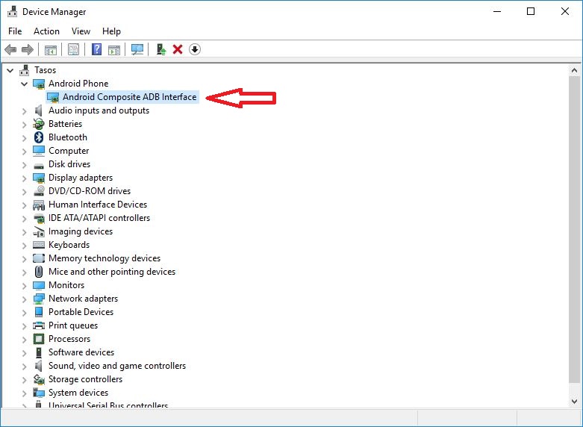
Task: Collapse the Tasos root node
Action: click(x=10, y=70)
